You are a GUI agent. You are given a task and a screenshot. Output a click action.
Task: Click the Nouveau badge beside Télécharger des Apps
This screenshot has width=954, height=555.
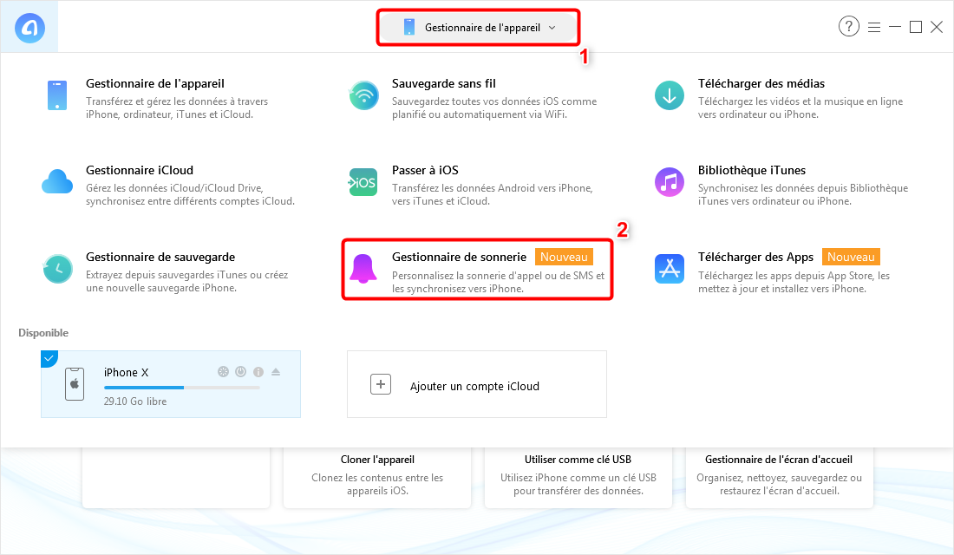tap(851, 257)
